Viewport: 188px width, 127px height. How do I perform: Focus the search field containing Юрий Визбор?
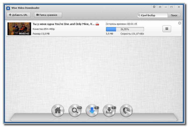point(152,15)
